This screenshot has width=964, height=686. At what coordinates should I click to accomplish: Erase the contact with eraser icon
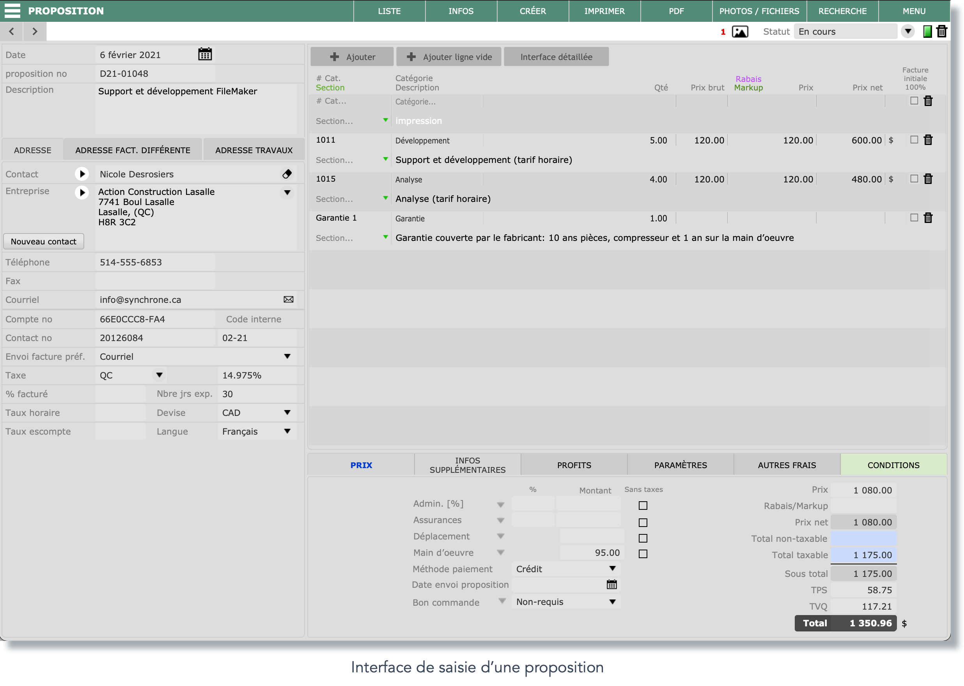point(287,174)
